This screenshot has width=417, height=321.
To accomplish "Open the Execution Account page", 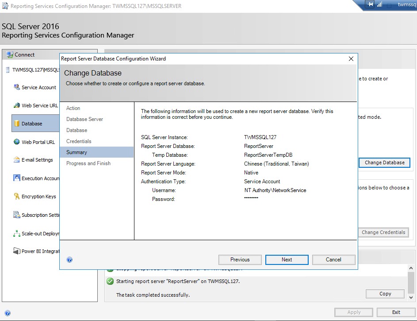I will [40, 178].
